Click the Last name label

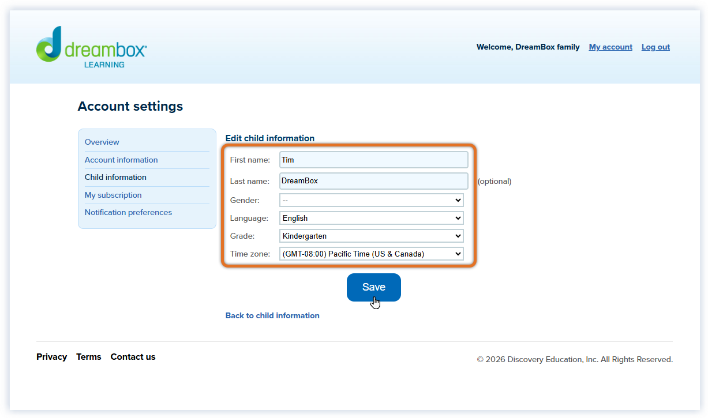pyautogui.click(x=249, y=181)
